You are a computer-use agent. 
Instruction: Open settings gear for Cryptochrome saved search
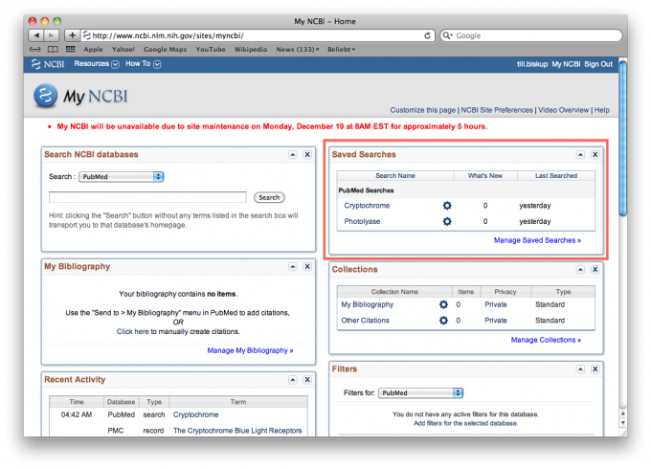point(447,206)
